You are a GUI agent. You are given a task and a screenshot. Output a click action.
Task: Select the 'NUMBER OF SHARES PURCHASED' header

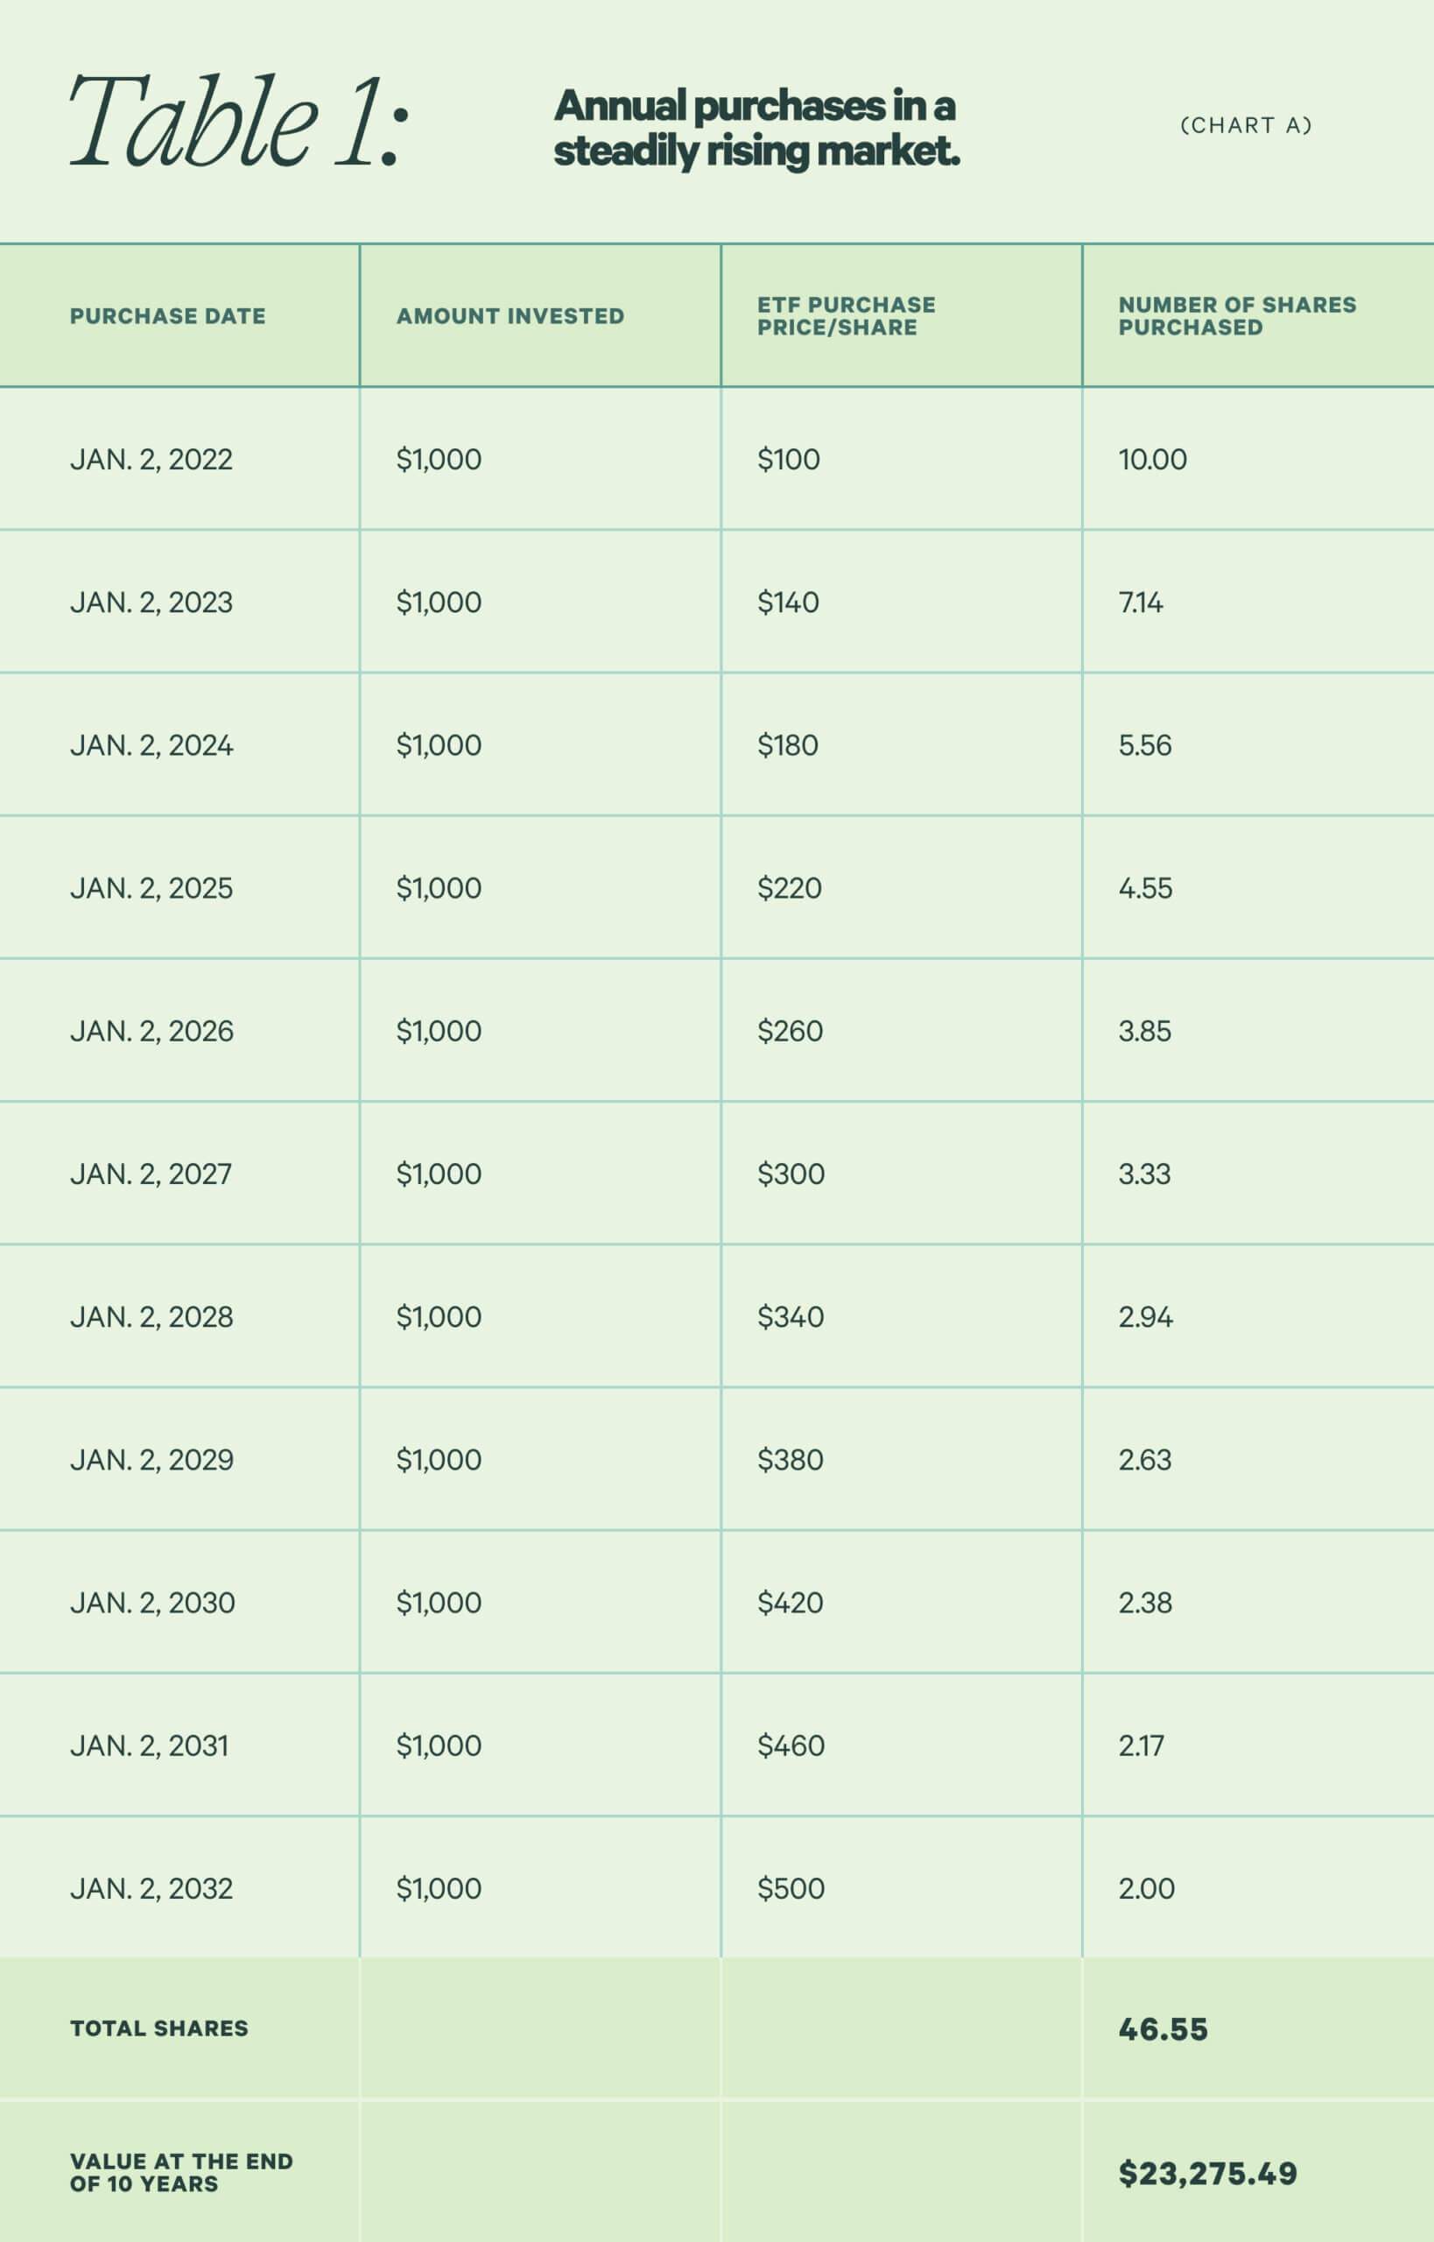(1235, 316)
